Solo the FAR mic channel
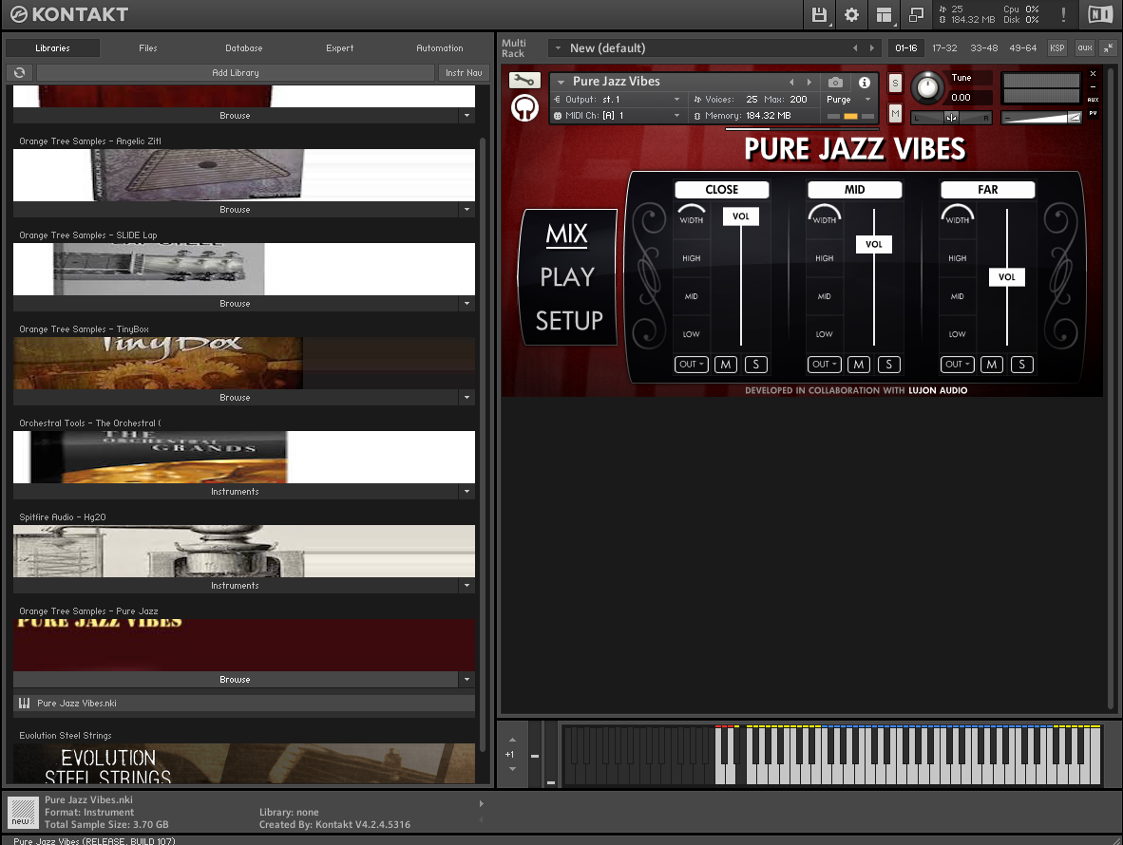Screen dimensions: 1123x845 [x=1022, y=365]
